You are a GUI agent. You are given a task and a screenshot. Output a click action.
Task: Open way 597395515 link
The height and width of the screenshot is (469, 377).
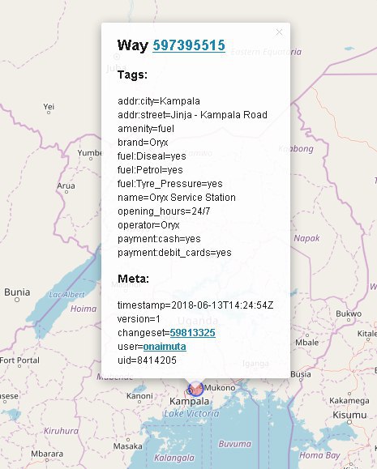click(x=189, y=45)
